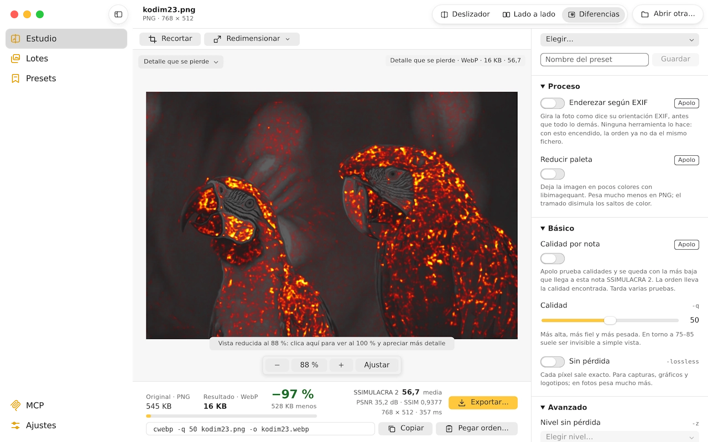Viewport: 708px width, 442px height.
Task: Click the Ajustar zoom button
Action: (x=377, y=365)
